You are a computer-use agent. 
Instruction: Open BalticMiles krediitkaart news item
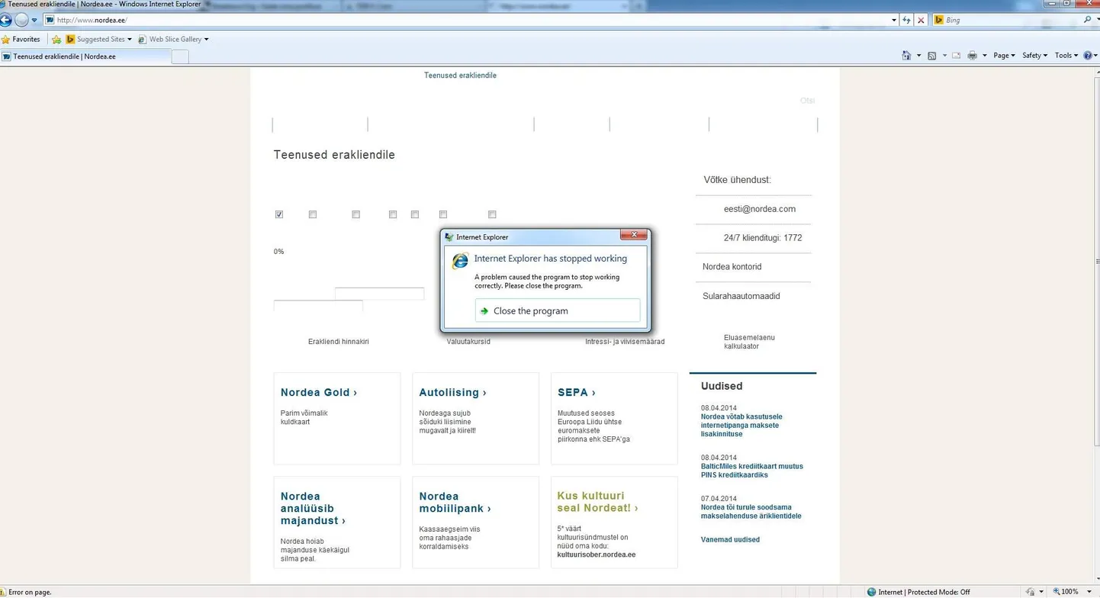pyautogui.click(x=752, y=470)
